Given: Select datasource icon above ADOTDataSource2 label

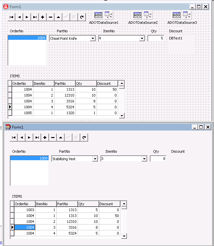Looking at the screenshot, I should pos(148,15).
